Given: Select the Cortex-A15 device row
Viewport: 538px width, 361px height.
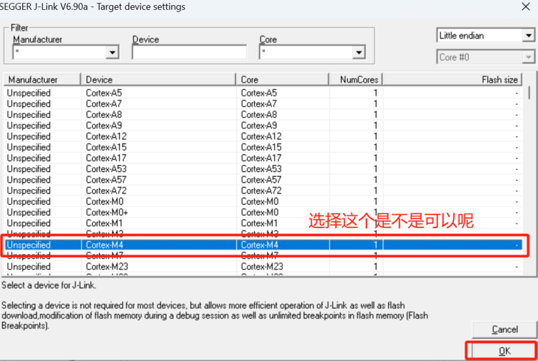Looking at the screenshot, I should [x=263, y=147].
